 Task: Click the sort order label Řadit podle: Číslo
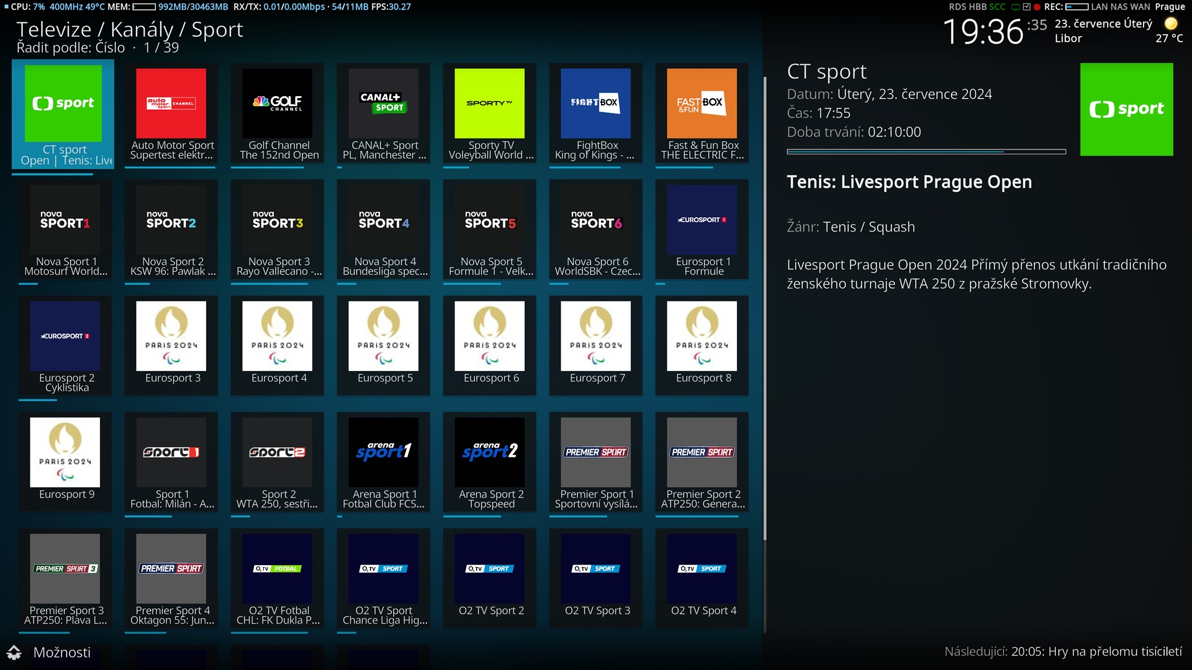[x=71, y=48]
